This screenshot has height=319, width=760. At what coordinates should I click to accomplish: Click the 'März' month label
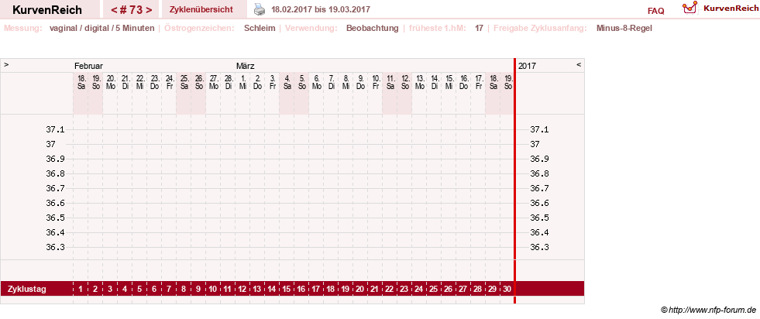tap(246, 66)
